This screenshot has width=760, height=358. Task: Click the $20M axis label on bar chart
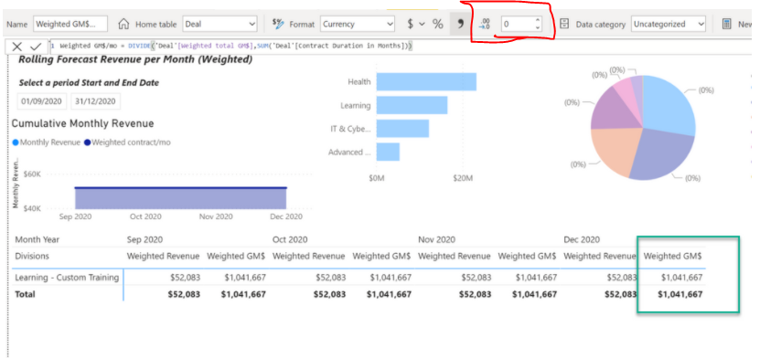(462, 178)
